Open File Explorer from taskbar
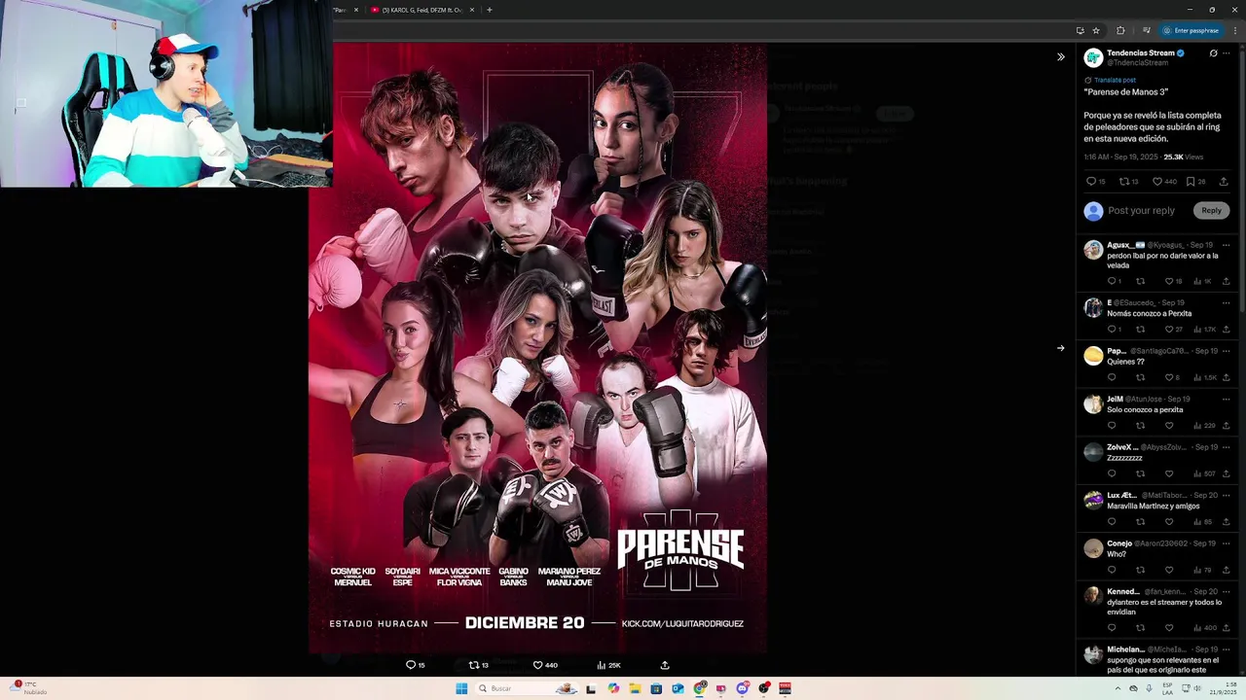Screen dimensions: 1246x700 635,688
